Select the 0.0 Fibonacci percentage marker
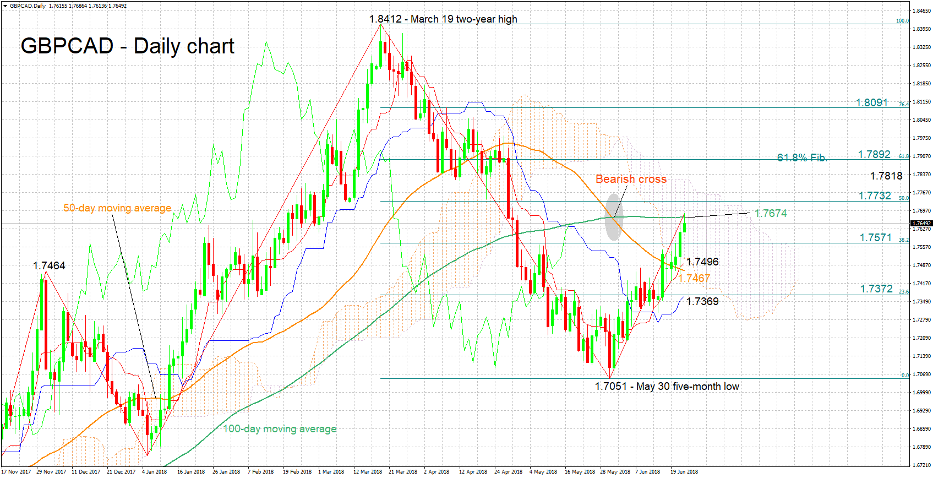 pos(905,376)
